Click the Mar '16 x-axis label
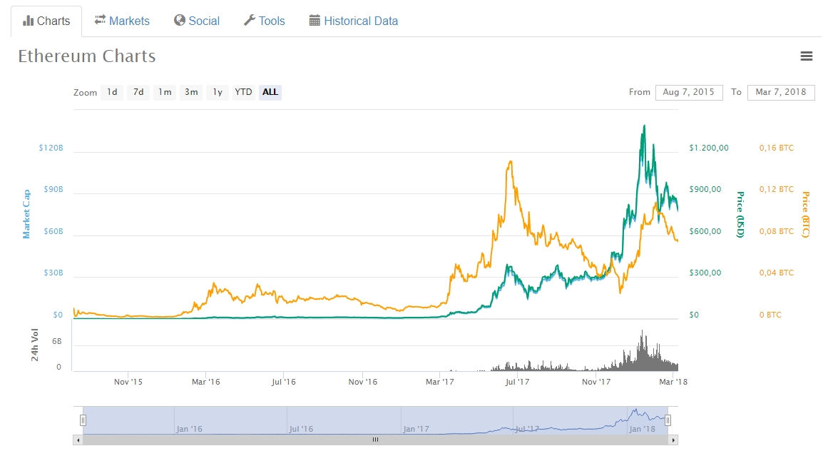Screen dimensions: 828x451 [x=206, y=382]
